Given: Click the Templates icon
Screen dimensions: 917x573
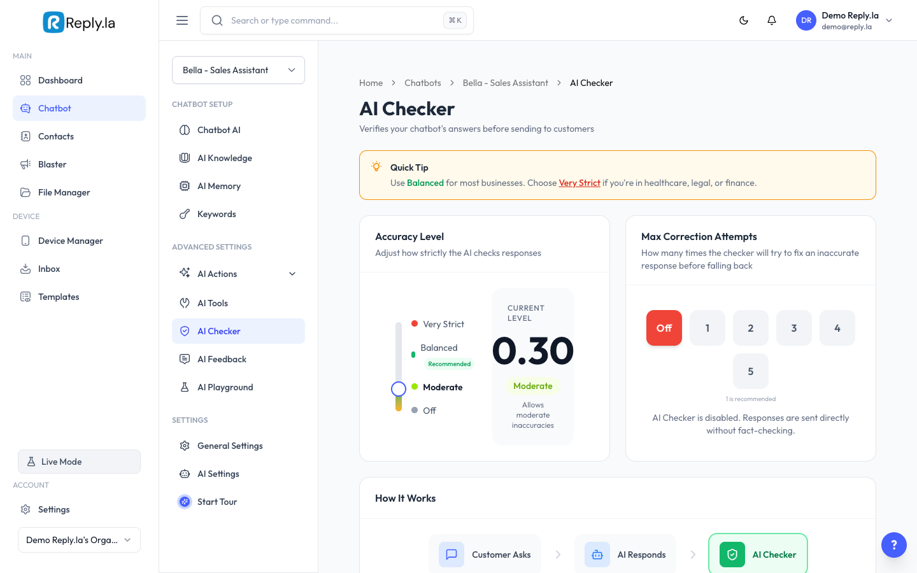Looking at the screenshot, I should coord(25,297).
